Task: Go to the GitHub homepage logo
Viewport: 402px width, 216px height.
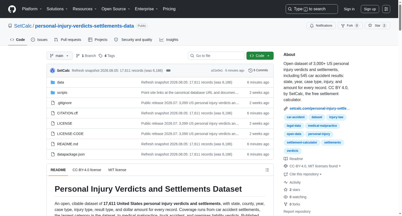Action: point(12,9)
